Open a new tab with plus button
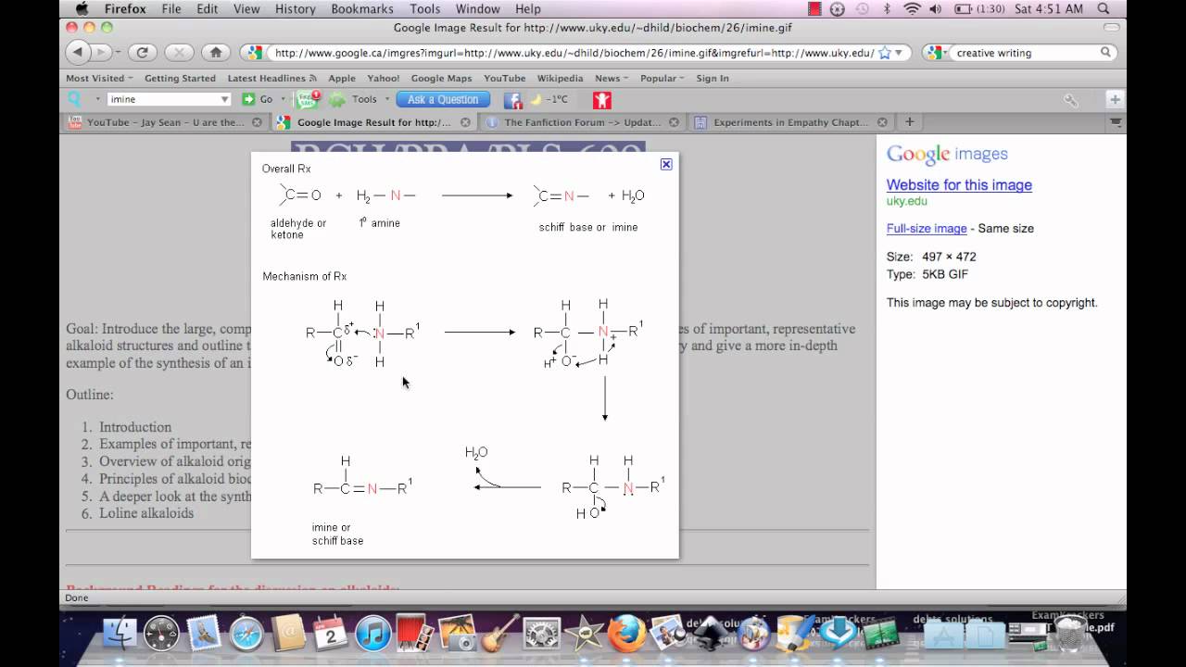The width and height of the screenshot is (1186, 667). click(909, 121)
